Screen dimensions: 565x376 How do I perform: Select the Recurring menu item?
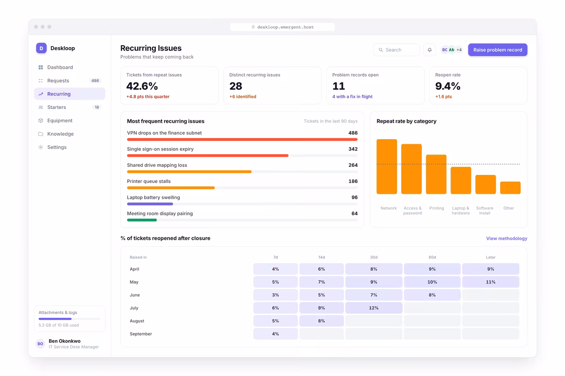click(70, 94)
